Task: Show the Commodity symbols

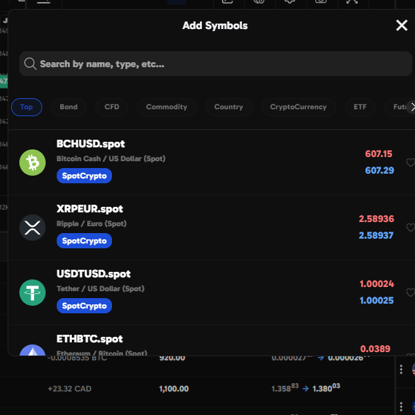Action: click(167, 107)
